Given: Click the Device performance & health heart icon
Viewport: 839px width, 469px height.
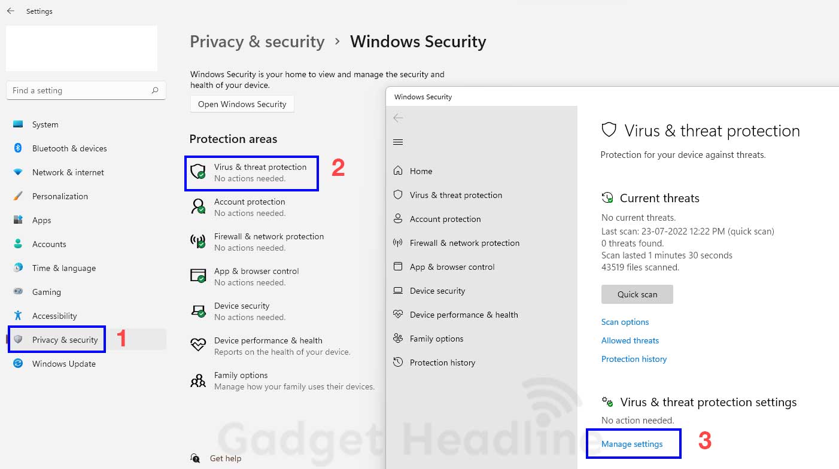Looking at the screenshot, I should click(197, 346).
